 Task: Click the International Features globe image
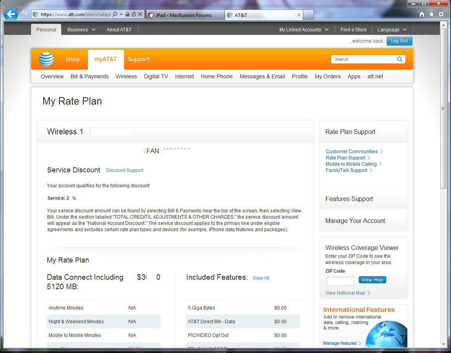[386, 334]
